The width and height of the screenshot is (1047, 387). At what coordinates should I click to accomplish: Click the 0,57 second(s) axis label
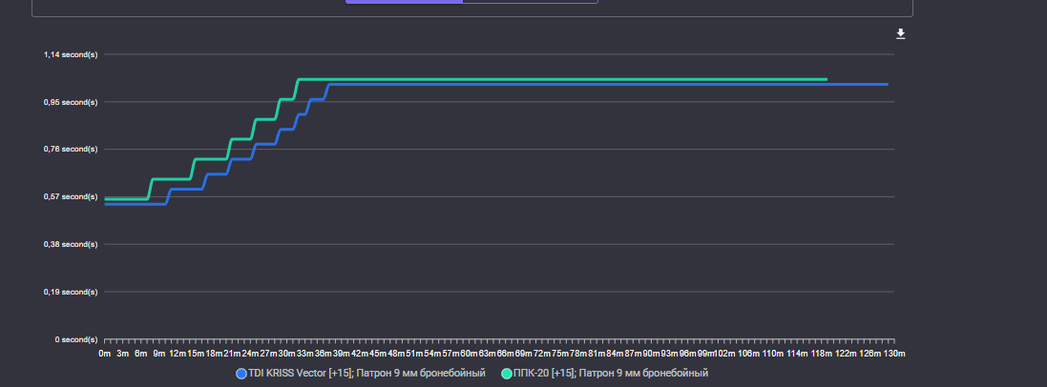71,196
